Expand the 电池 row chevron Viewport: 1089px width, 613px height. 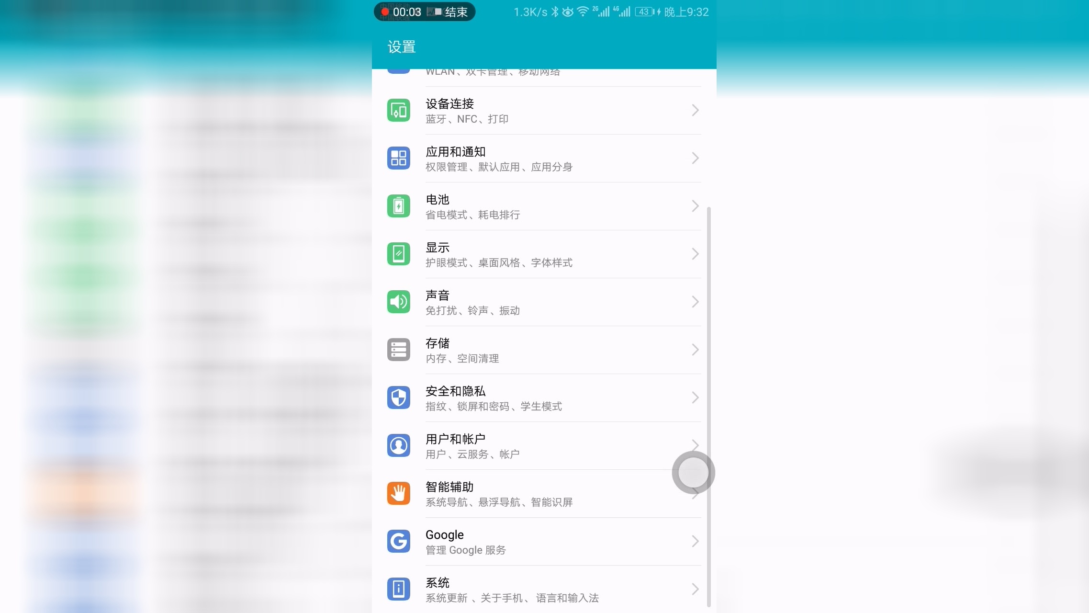tap(695, 206)
